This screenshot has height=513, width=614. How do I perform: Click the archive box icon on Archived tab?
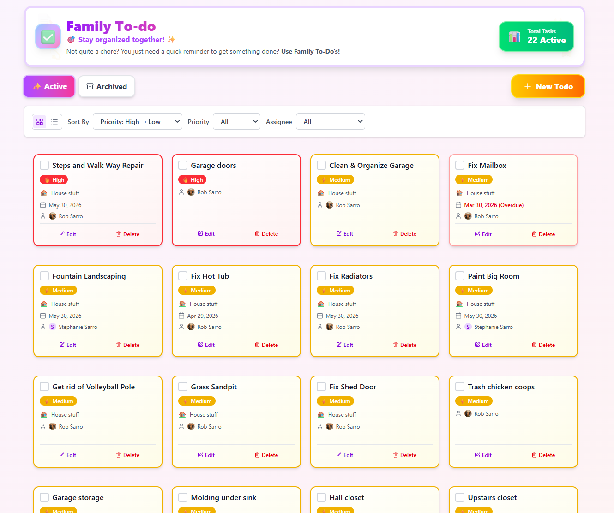(90, 86)
